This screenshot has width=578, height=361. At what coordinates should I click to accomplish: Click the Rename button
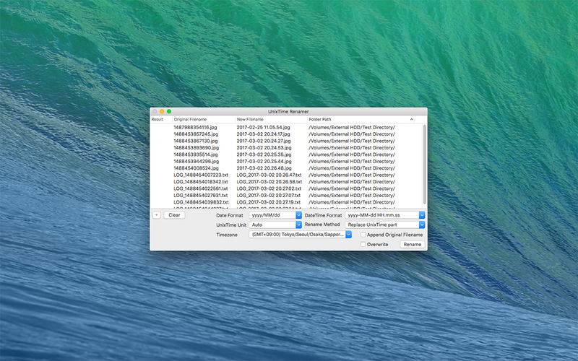tap(412, 244)
